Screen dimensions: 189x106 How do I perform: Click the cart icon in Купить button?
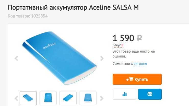tap(131, 79)
